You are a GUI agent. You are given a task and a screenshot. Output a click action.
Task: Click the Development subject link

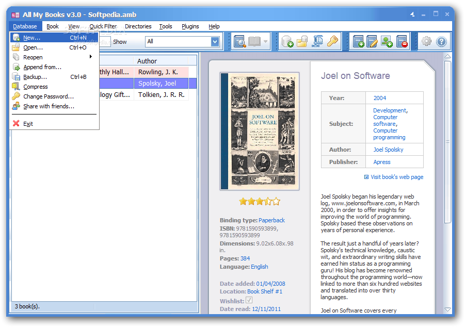390,110
